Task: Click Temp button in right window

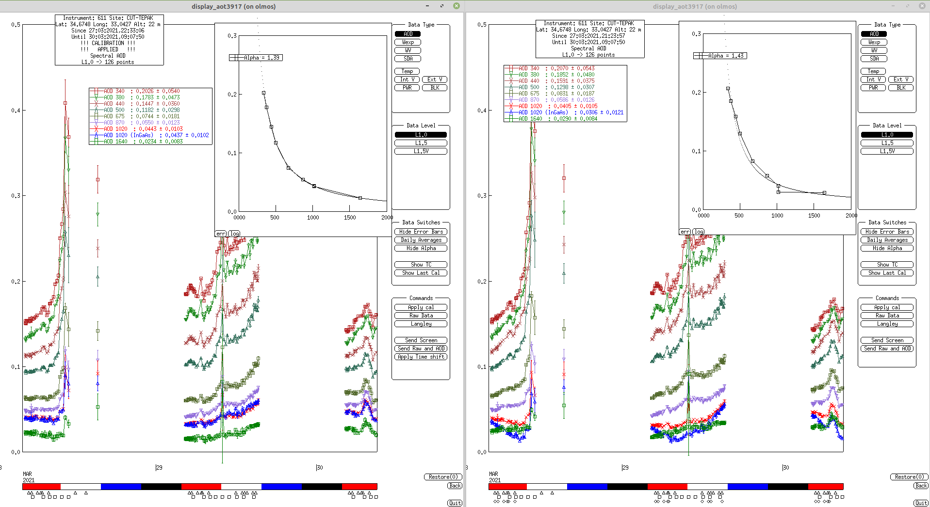Action: click(873, 71)
